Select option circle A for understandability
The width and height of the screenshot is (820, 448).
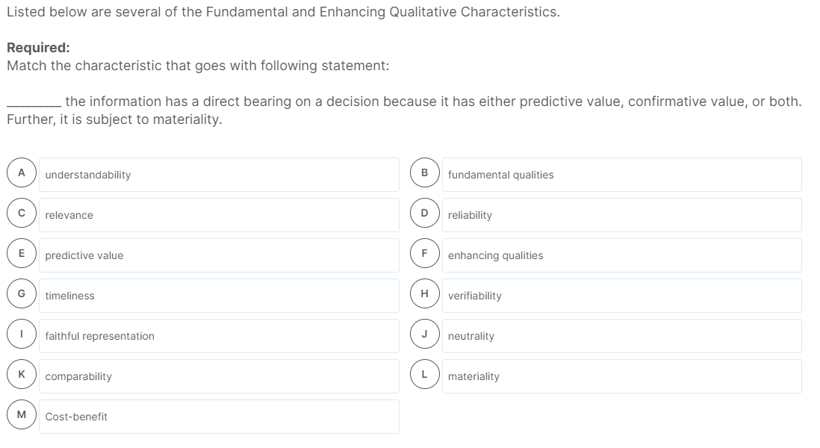(20, 174)
